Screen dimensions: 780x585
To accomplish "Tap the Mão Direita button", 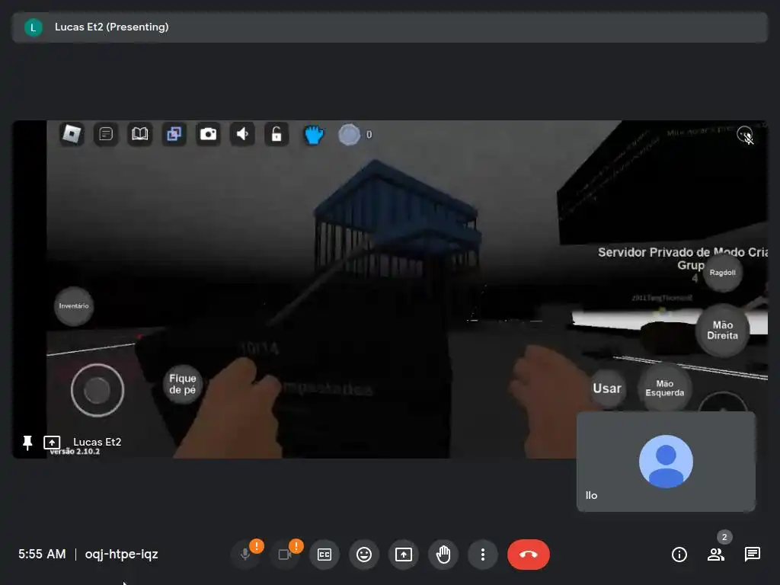I will tap(722, 331).
